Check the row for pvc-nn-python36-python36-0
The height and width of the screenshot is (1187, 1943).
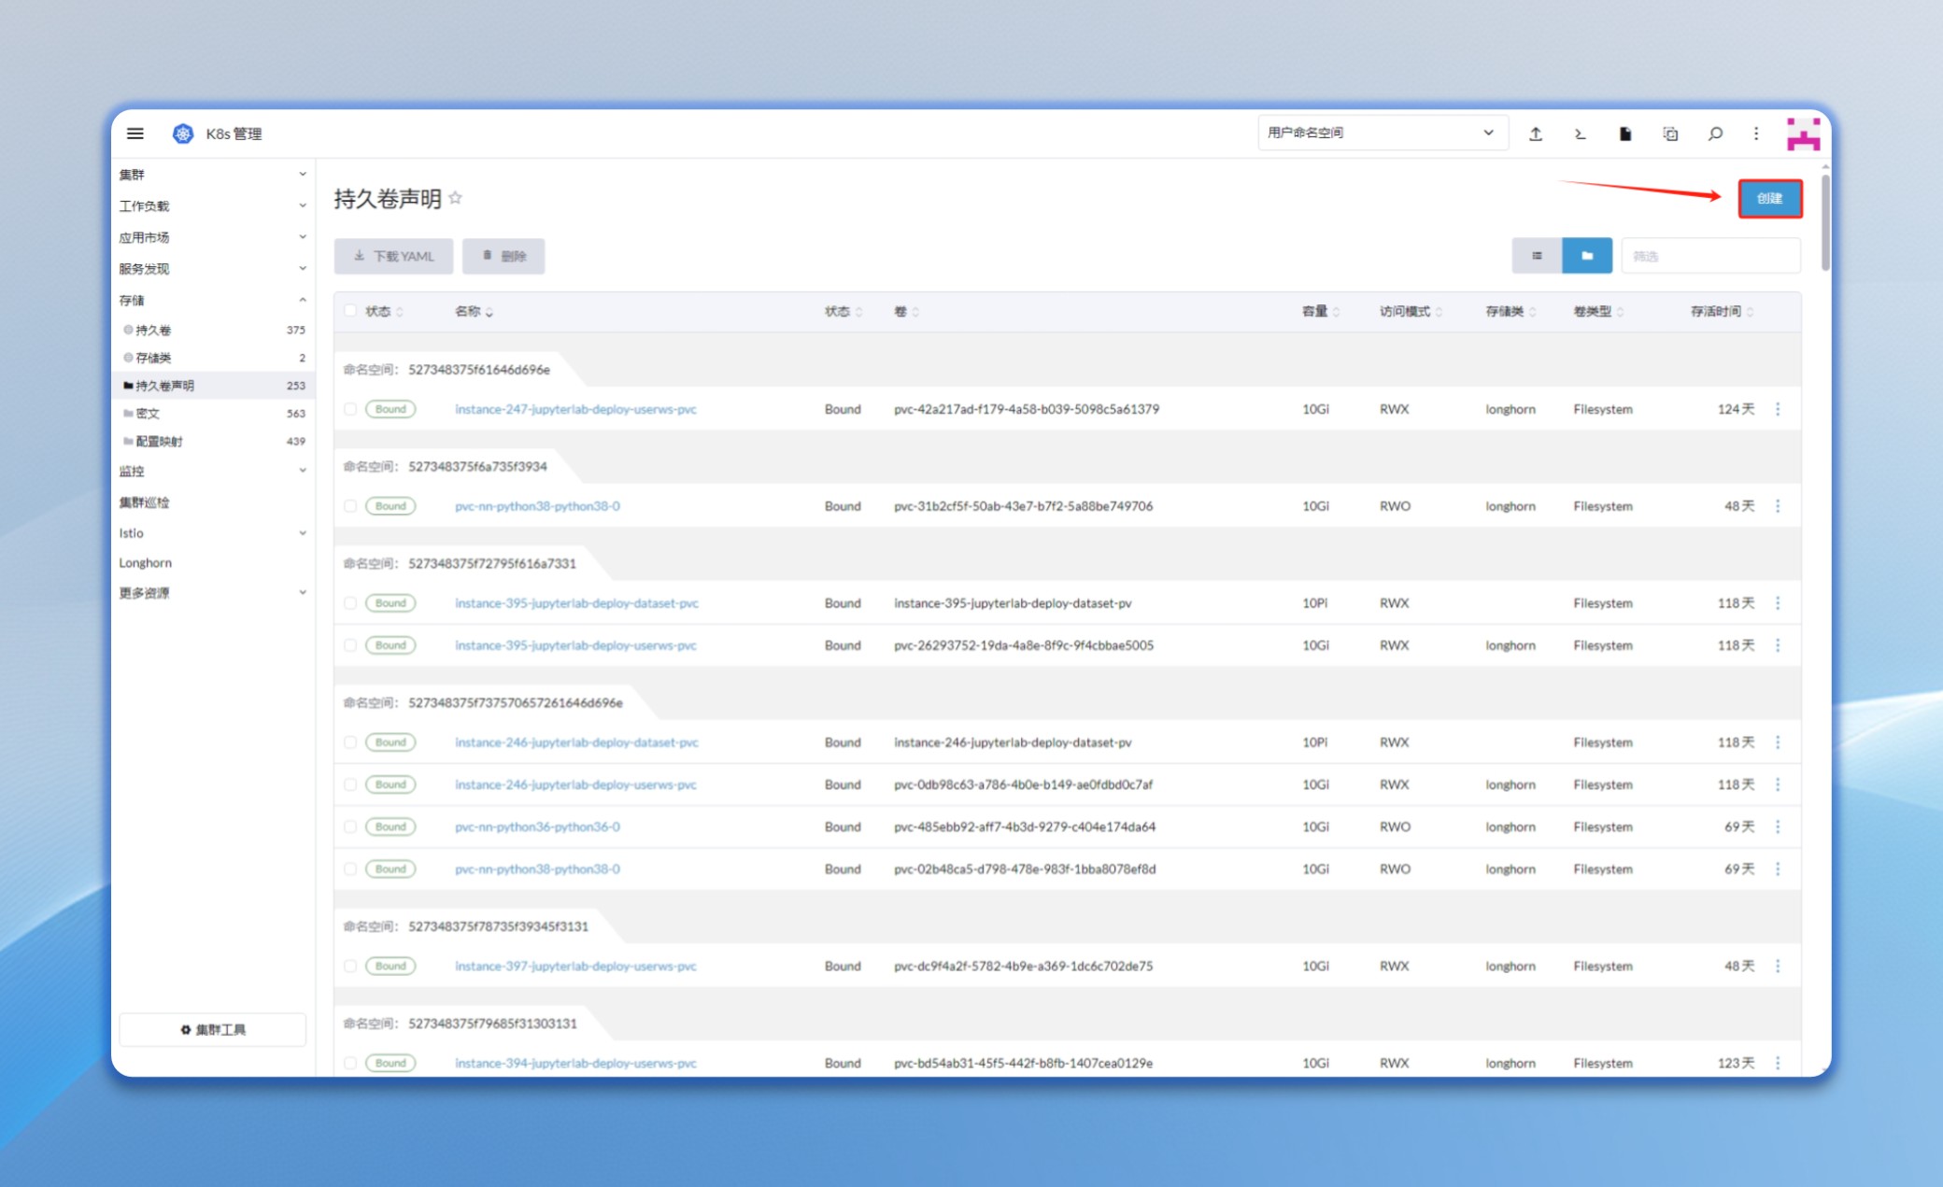click(350, 827)
